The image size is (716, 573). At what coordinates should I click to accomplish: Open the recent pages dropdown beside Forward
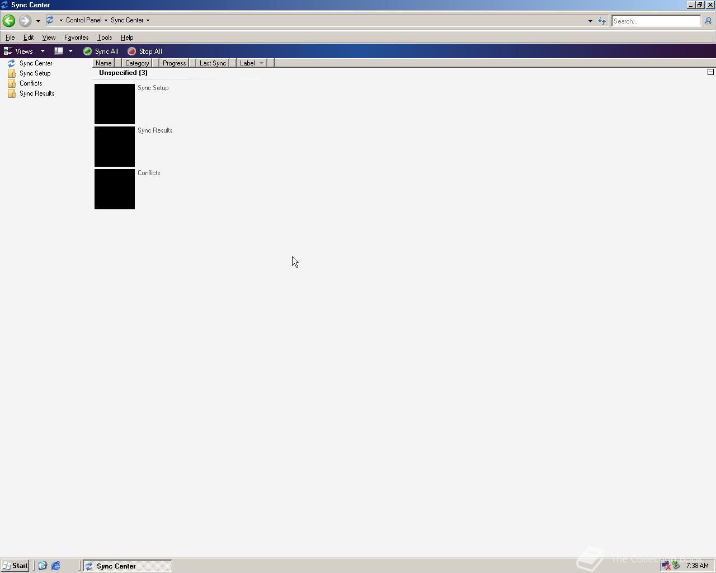click(x=38, y=21)
